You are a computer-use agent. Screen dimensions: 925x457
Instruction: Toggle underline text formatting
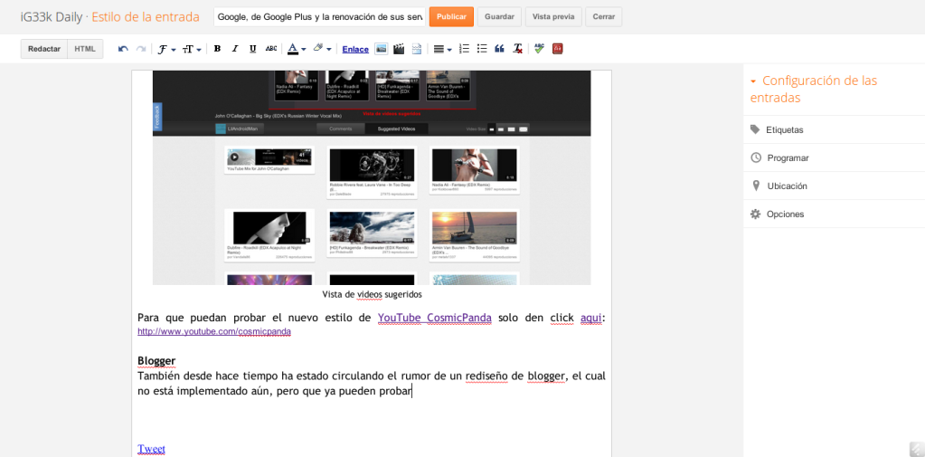pyautogui.click(x=252, y=49)
